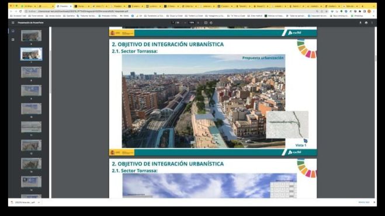Open the PDF viewer more options menu
The height and width of the screenshot is (216, 385).
(x=372, y=23)
